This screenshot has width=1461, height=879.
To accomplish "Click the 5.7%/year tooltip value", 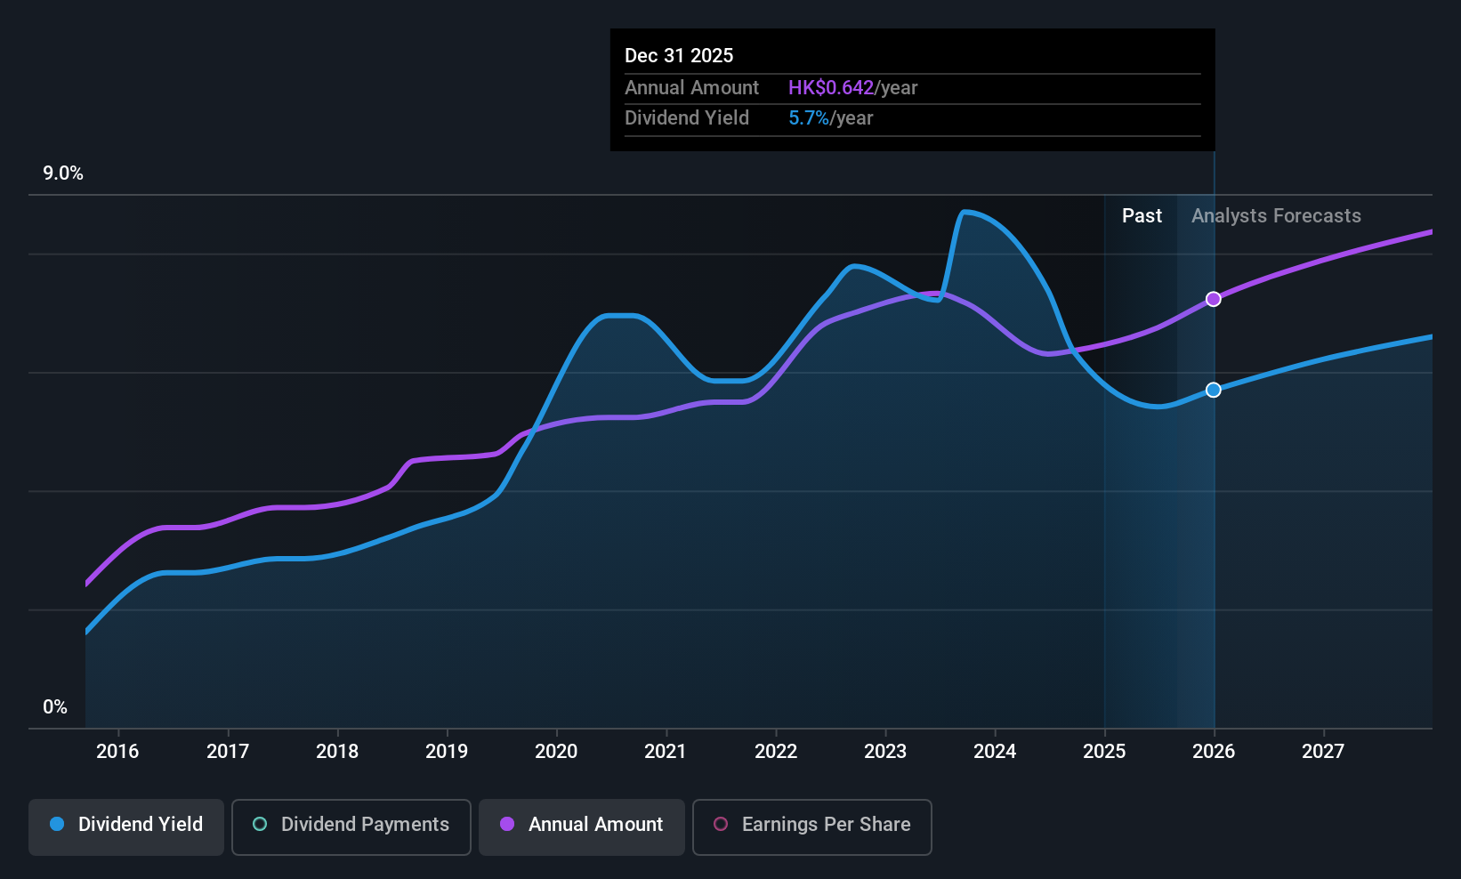I will pos(830,118).
